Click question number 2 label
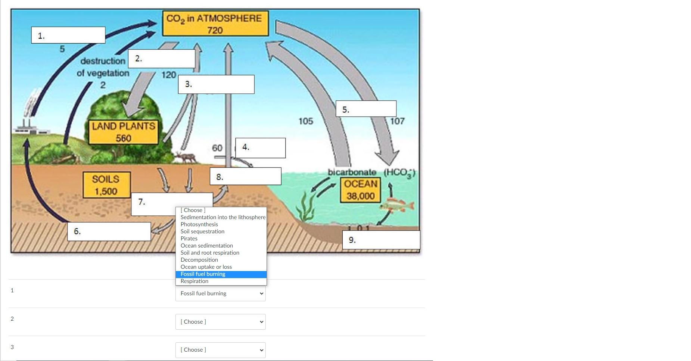This screenshot has width=691, height=361. click(12, 319)
